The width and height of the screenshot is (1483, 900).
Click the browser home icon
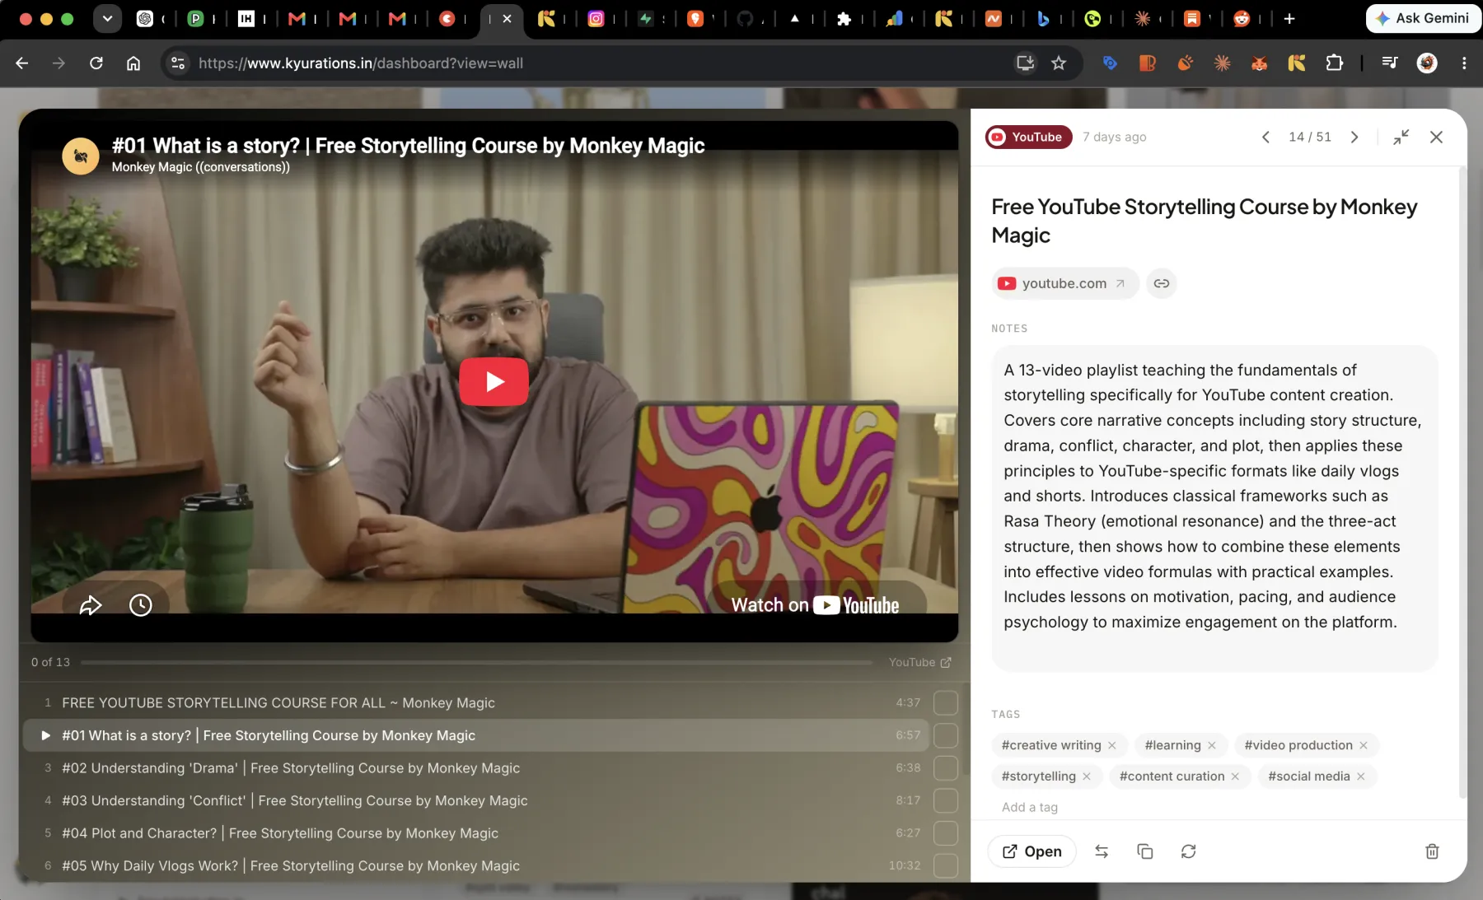point(133,63)
